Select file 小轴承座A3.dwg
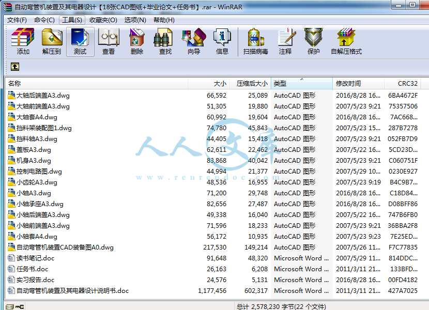This screenshot has height=310, width=429. tap(40, 204)
